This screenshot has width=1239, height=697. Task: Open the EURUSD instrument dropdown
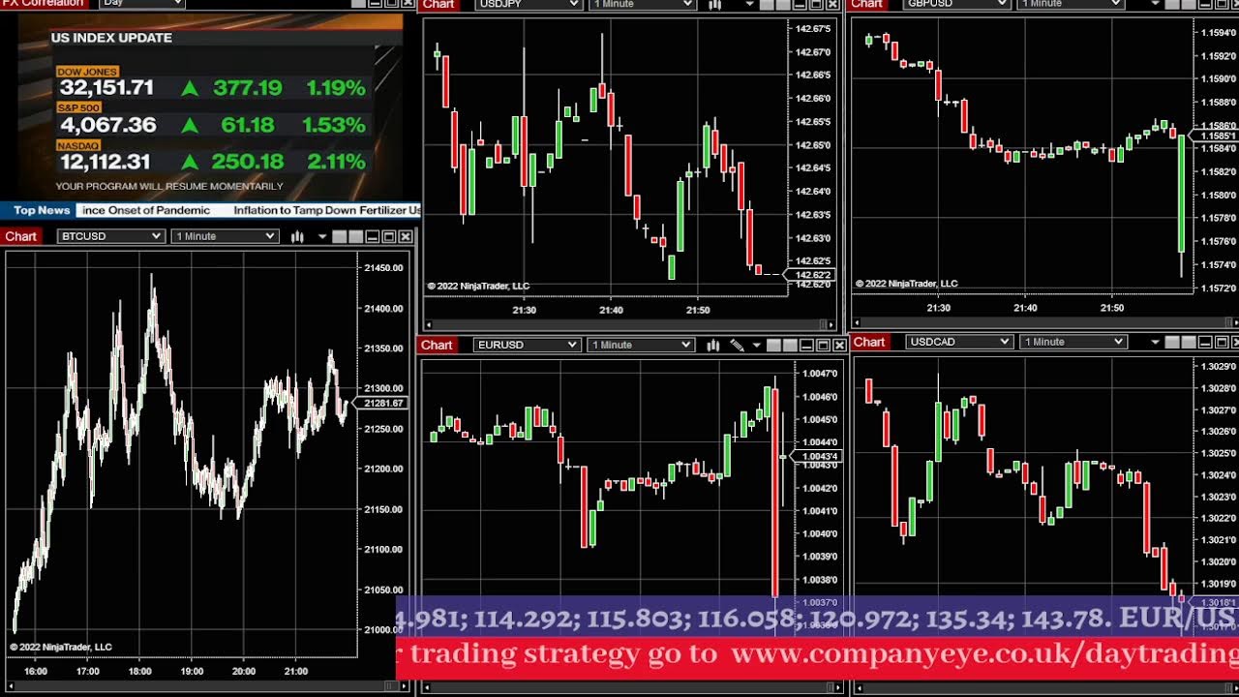(527, 345)
